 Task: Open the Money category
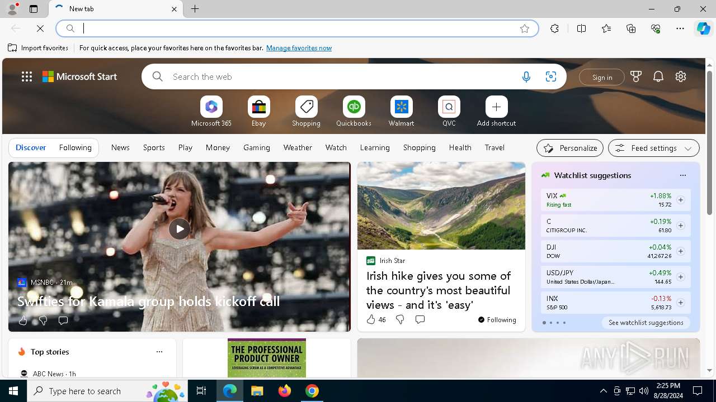tap(218, 147)
